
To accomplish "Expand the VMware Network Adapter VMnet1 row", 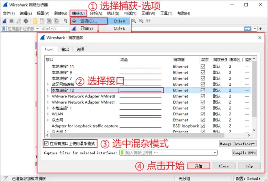I will (x=48, y=102).
